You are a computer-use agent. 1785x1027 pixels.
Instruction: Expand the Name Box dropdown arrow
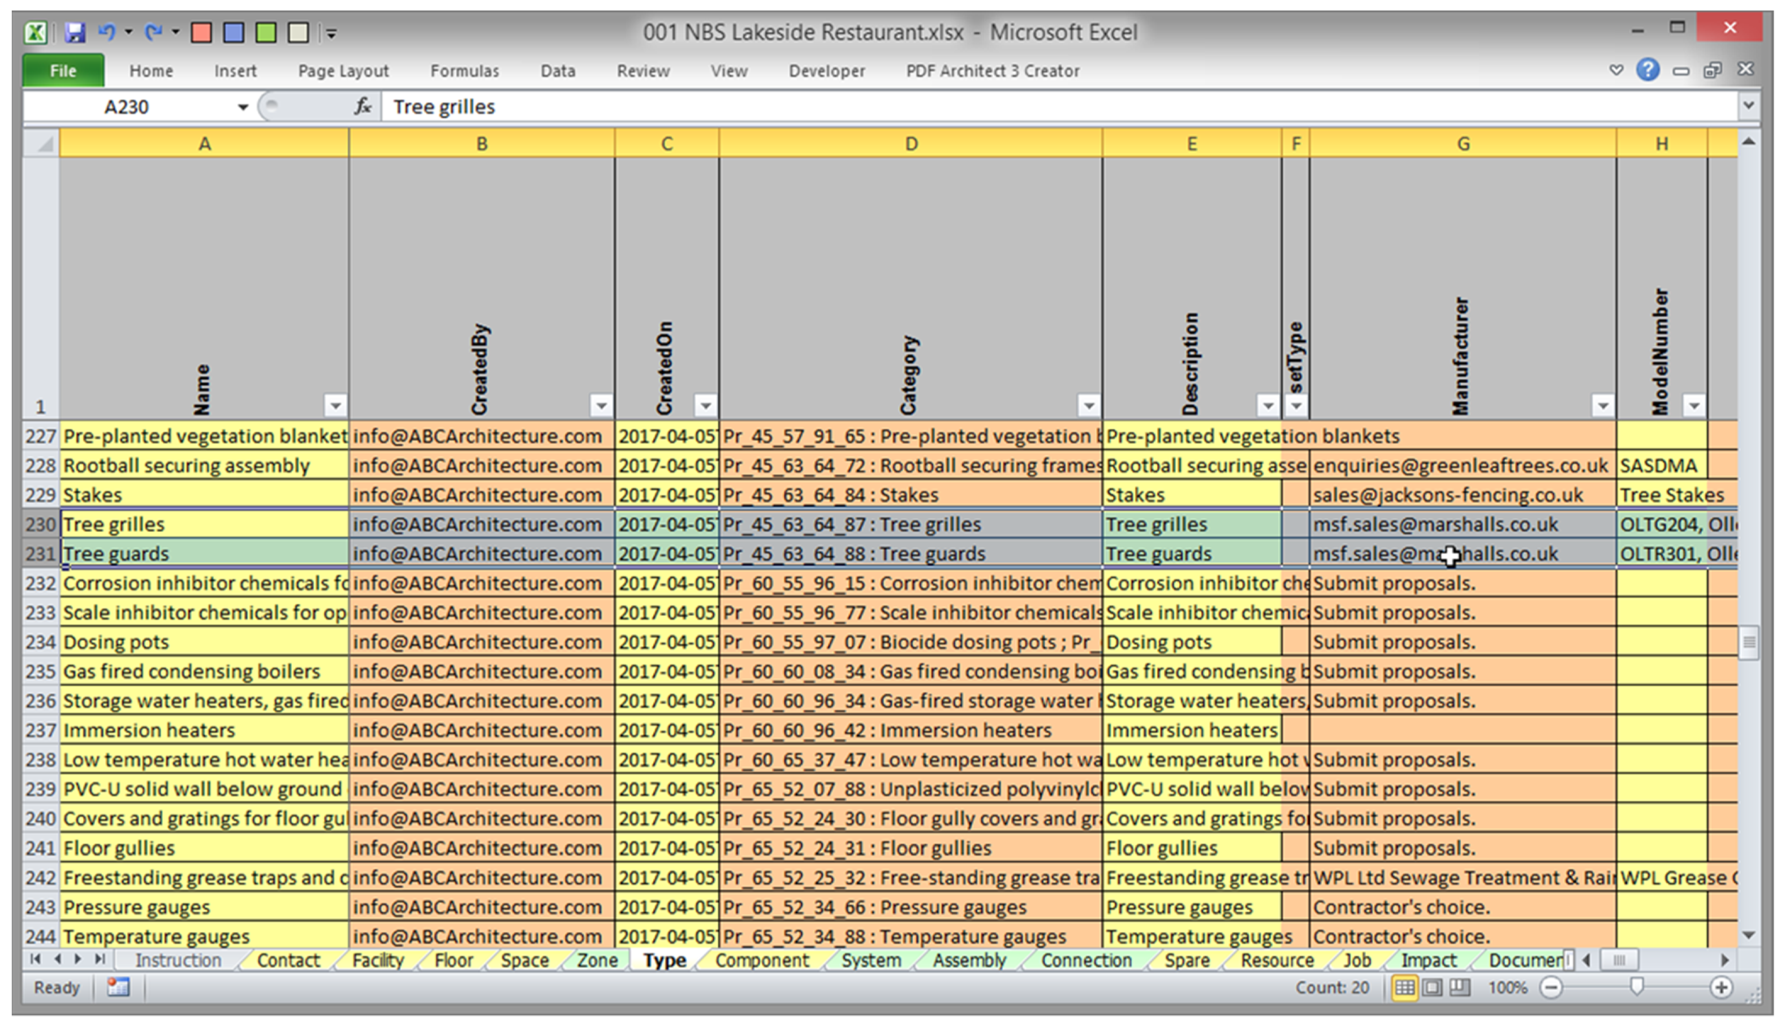click(243, 107)
